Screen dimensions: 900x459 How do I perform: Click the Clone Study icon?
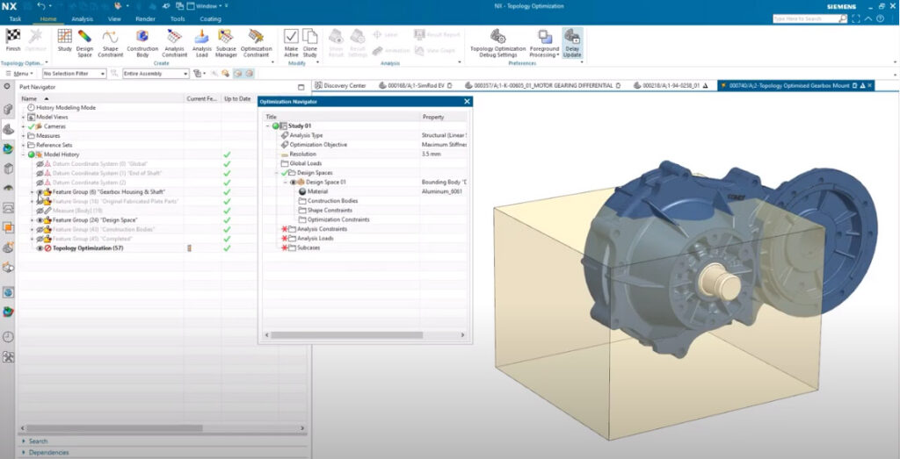310,37
